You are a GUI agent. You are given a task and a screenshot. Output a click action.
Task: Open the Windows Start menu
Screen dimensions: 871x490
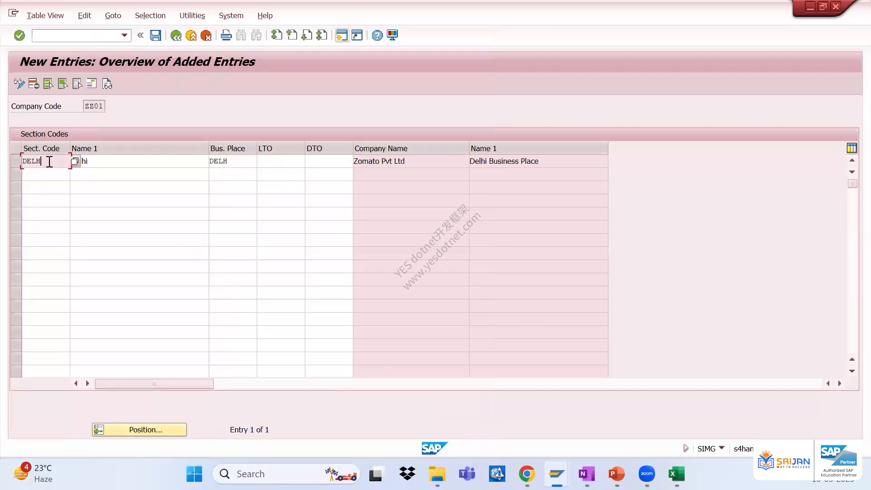[195, 474]
